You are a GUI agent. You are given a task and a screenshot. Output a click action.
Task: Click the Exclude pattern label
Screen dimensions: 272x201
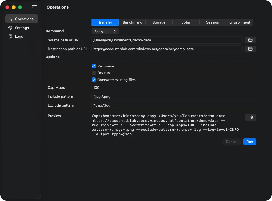click(x=61, y=105)
